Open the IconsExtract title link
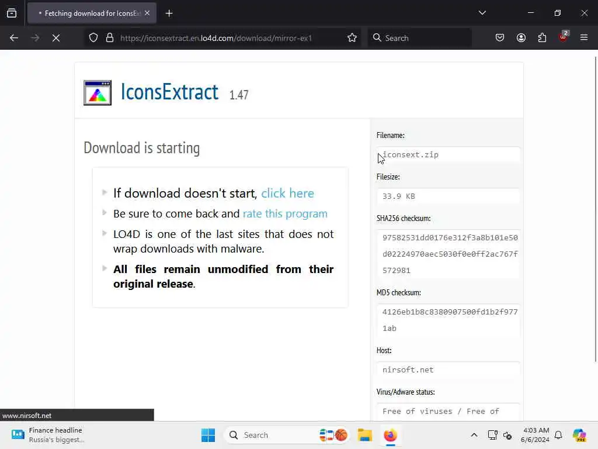Image resolution: width=598 pixels, height=449 pixels. 169,92
